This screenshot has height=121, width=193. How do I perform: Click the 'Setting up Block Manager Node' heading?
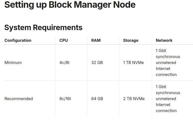click(70, 5)
